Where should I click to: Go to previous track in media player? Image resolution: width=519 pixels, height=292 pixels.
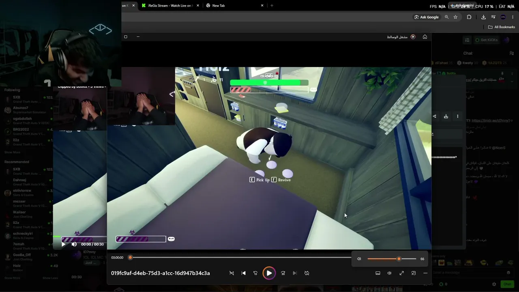(x=243, y=273)
